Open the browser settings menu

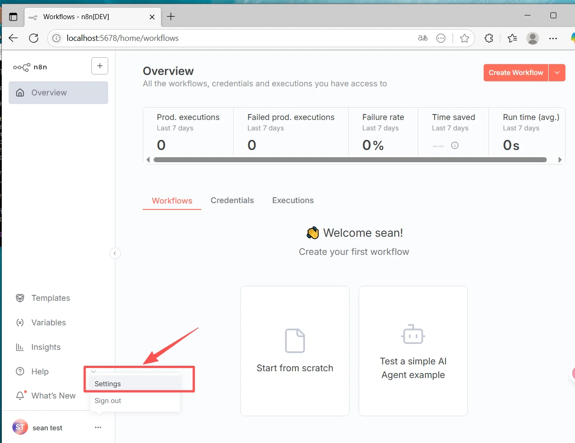(553, 38)
